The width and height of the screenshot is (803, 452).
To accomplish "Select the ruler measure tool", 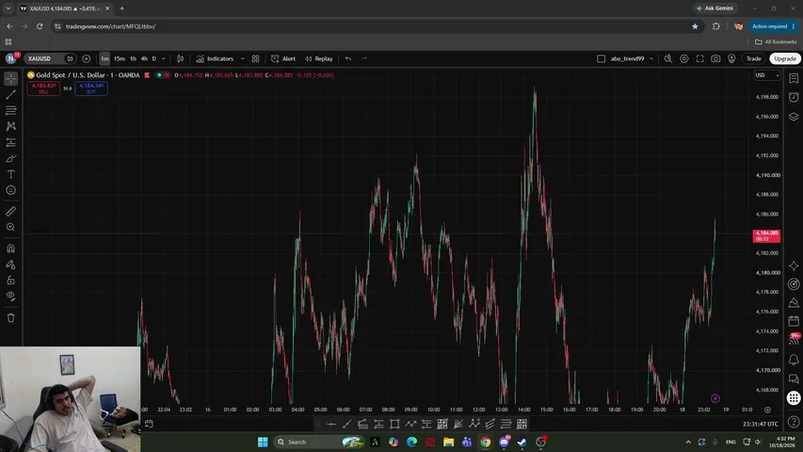I will [x=10, y=211].
